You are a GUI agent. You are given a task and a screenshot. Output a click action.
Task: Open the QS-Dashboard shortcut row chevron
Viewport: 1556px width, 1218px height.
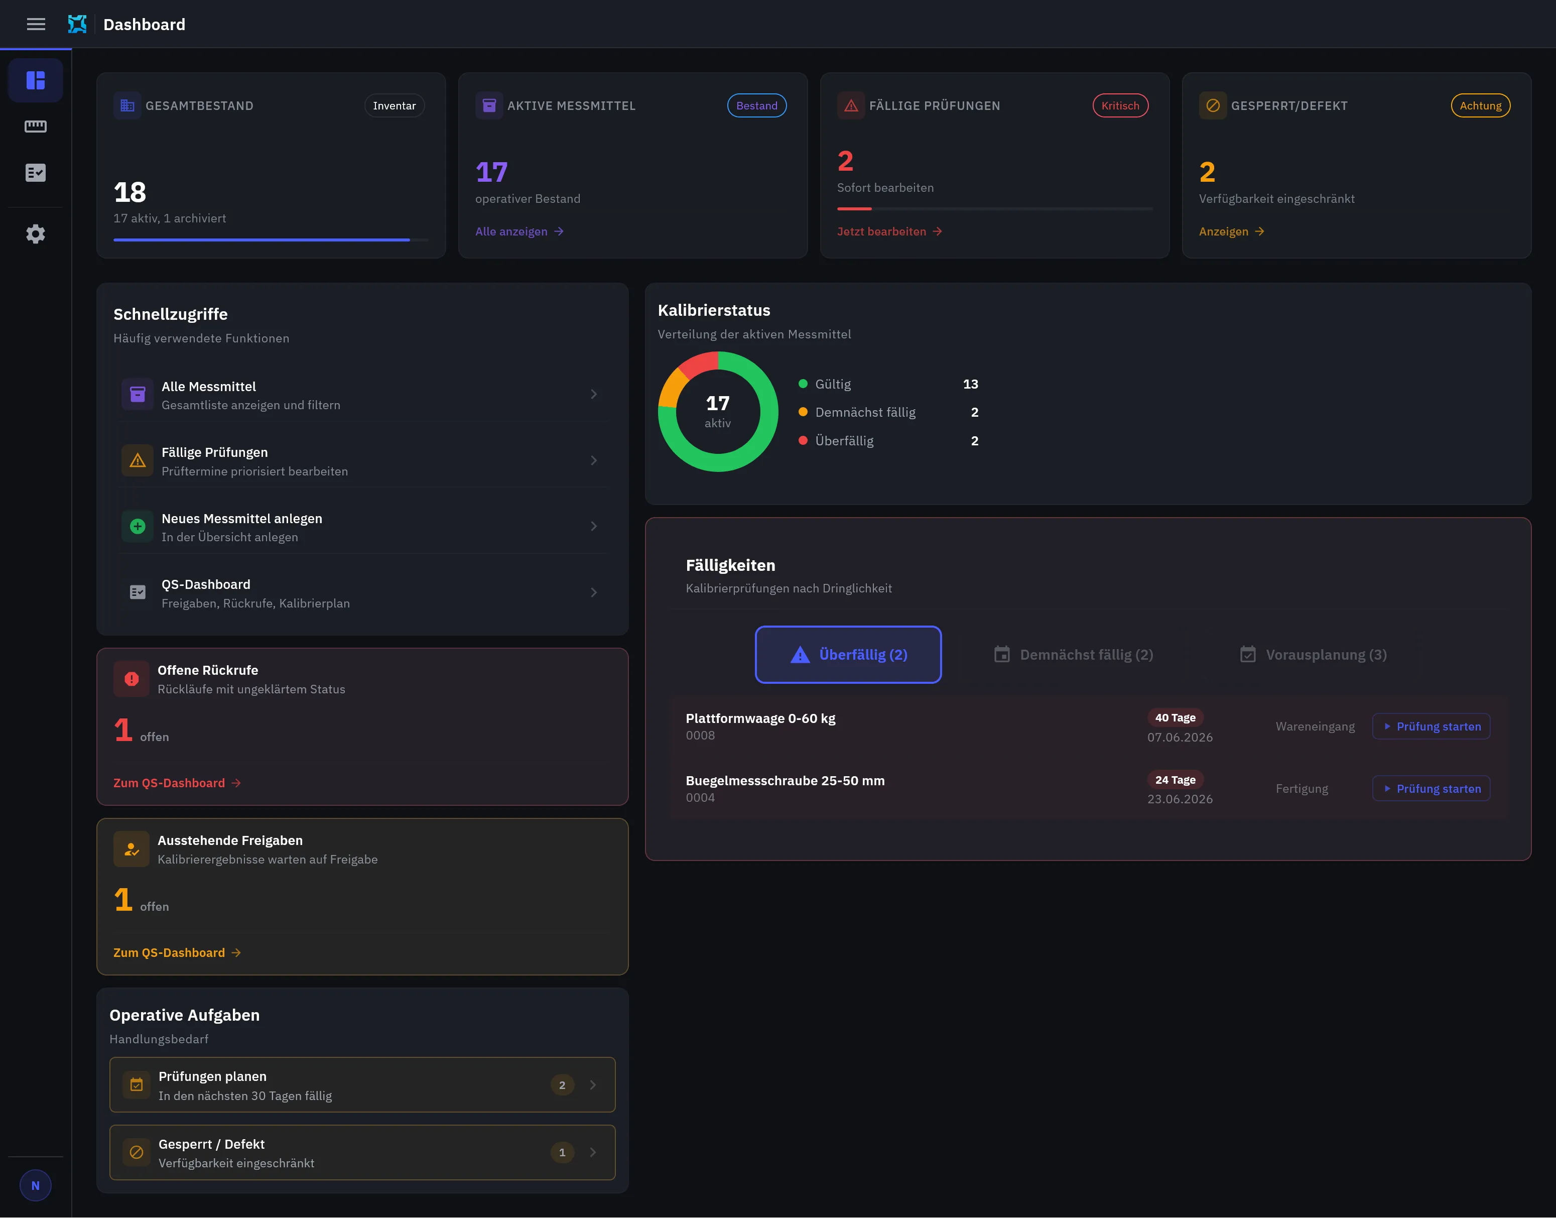(594, 592)
